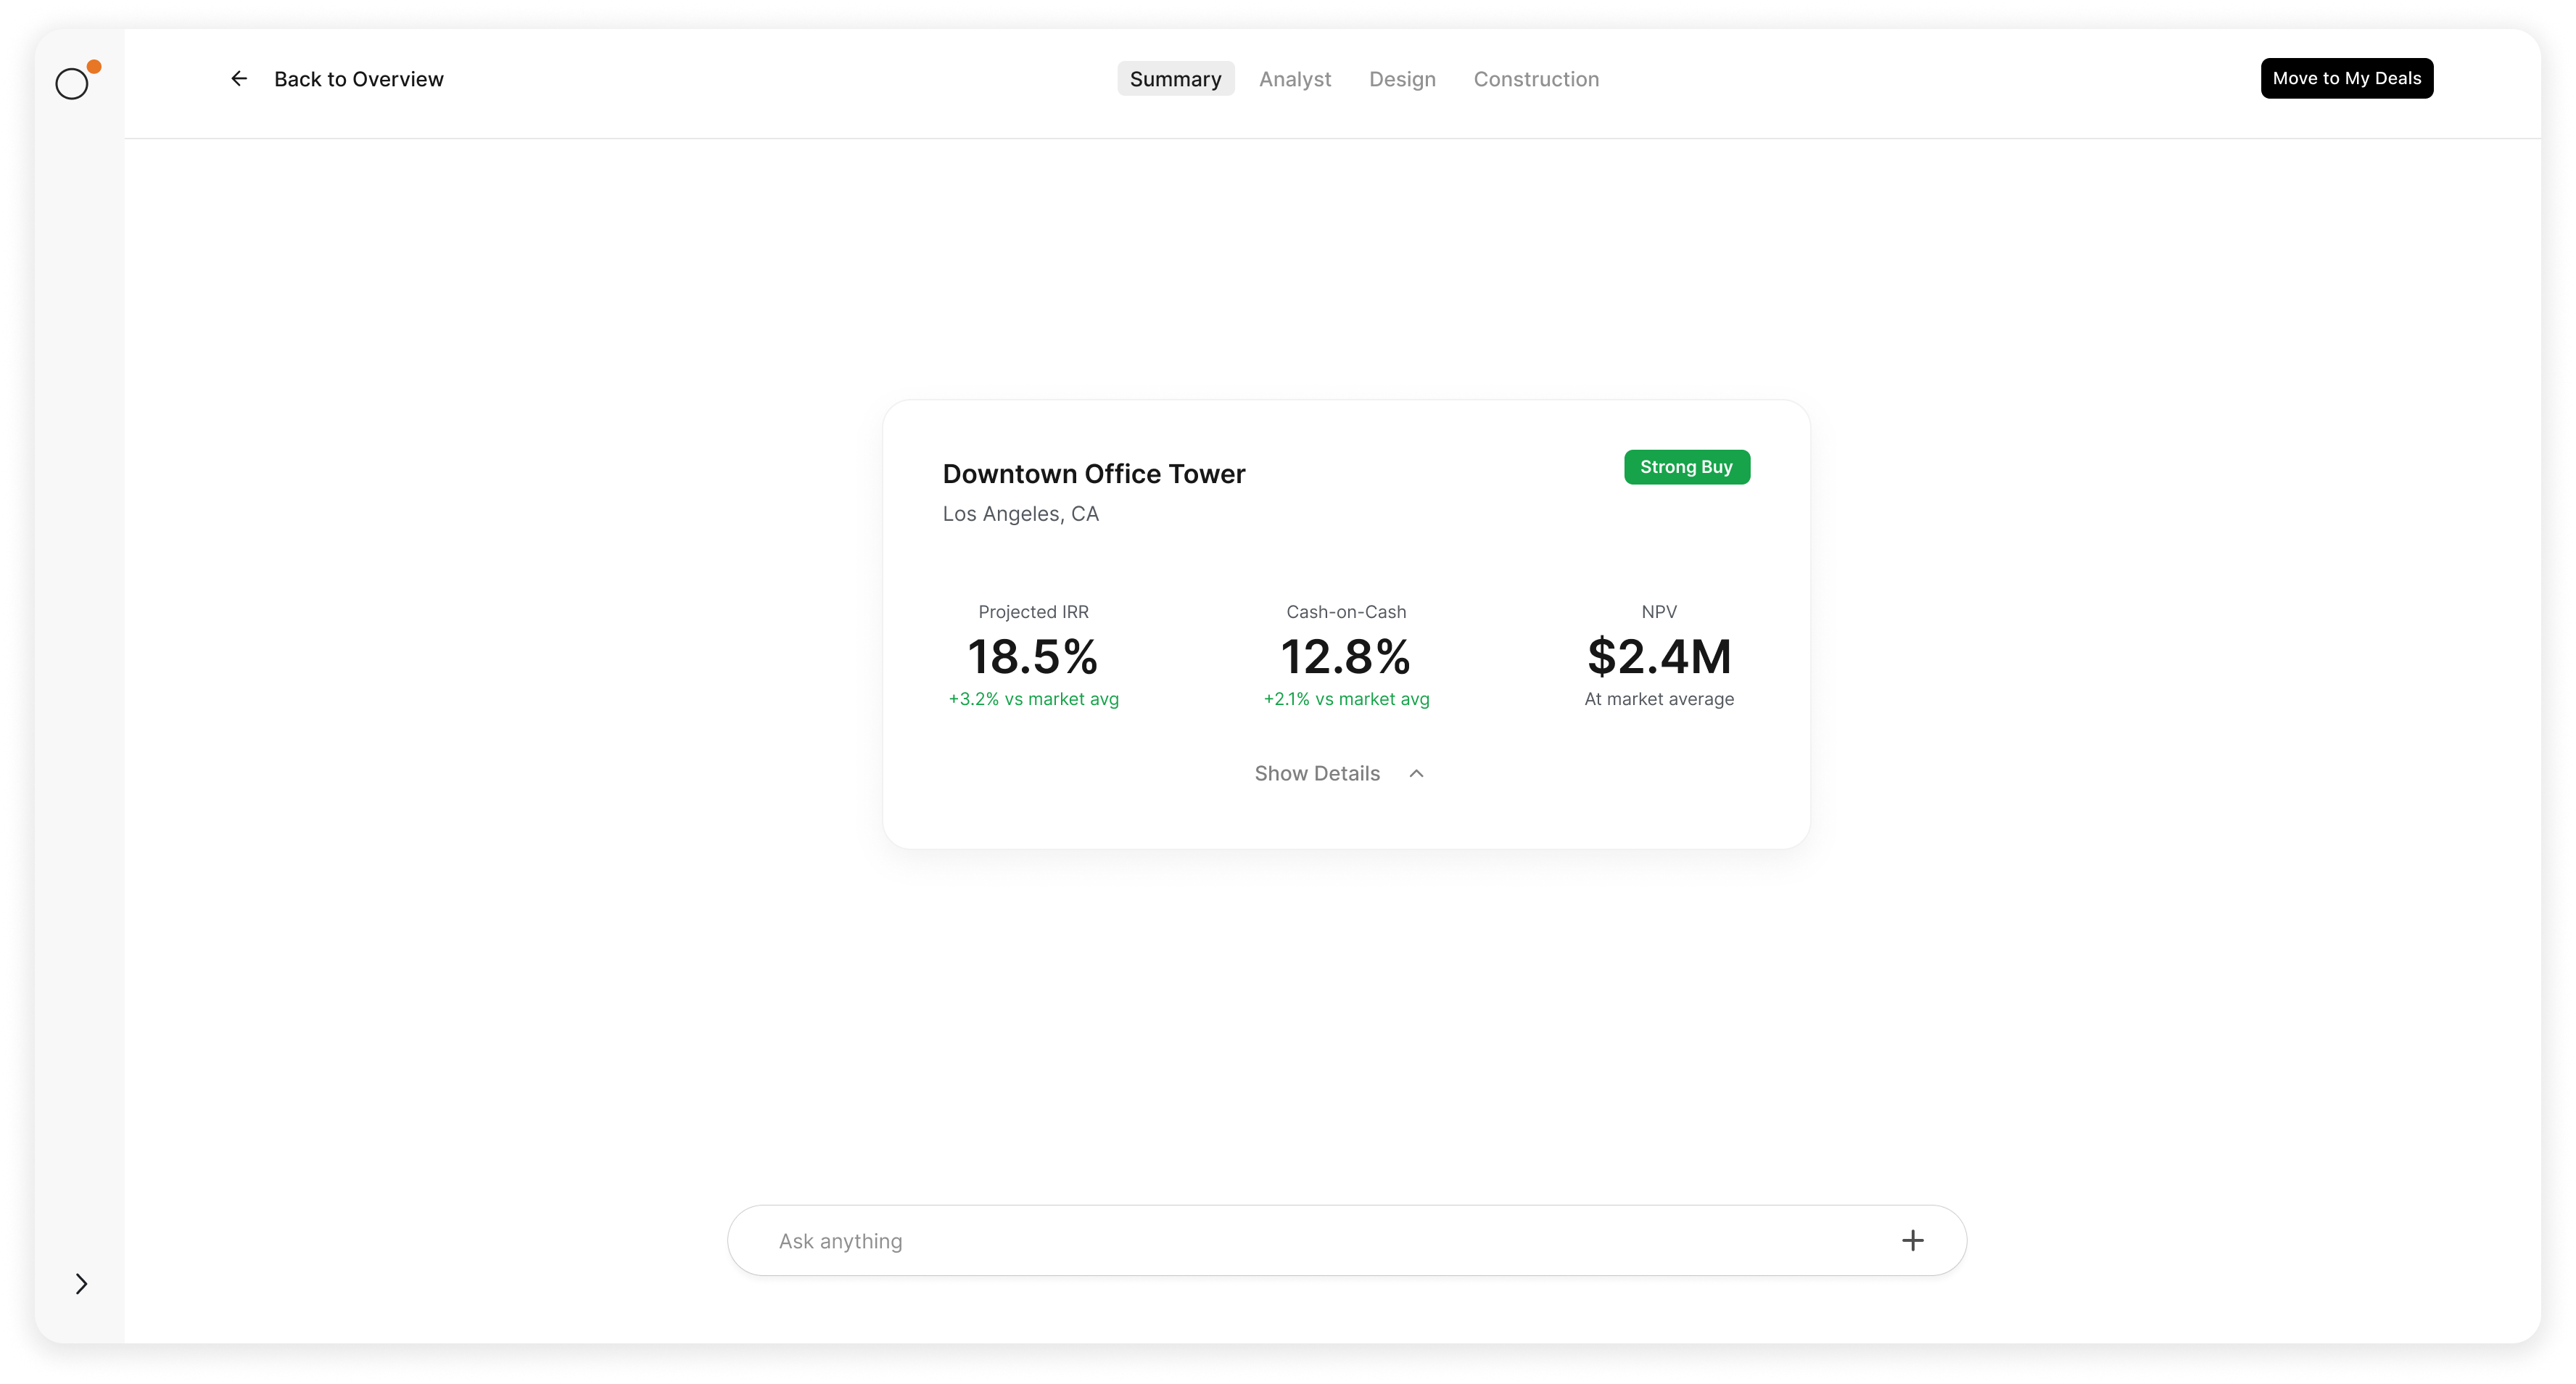Screen dimensions: 2576x1384
Task: Open the Analyst tab
Action: [x=1294, y=79]
